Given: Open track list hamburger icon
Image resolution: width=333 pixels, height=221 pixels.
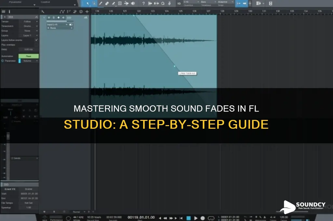Looking at the screenshot, I should pyautogui.click(x=3, y=11).
